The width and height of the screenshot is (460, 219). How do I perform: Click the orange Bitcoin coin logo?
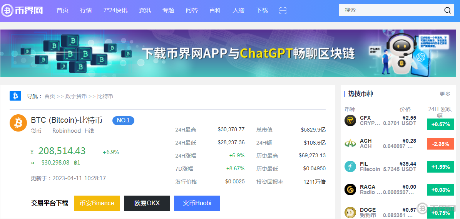click(18, 123)
